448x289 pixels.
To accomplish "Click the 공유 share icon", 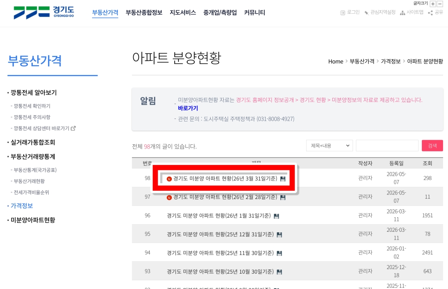I will coord(430,12).
